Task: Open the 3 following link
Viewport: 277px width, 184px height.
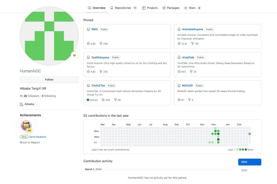Action: [48, 96]
